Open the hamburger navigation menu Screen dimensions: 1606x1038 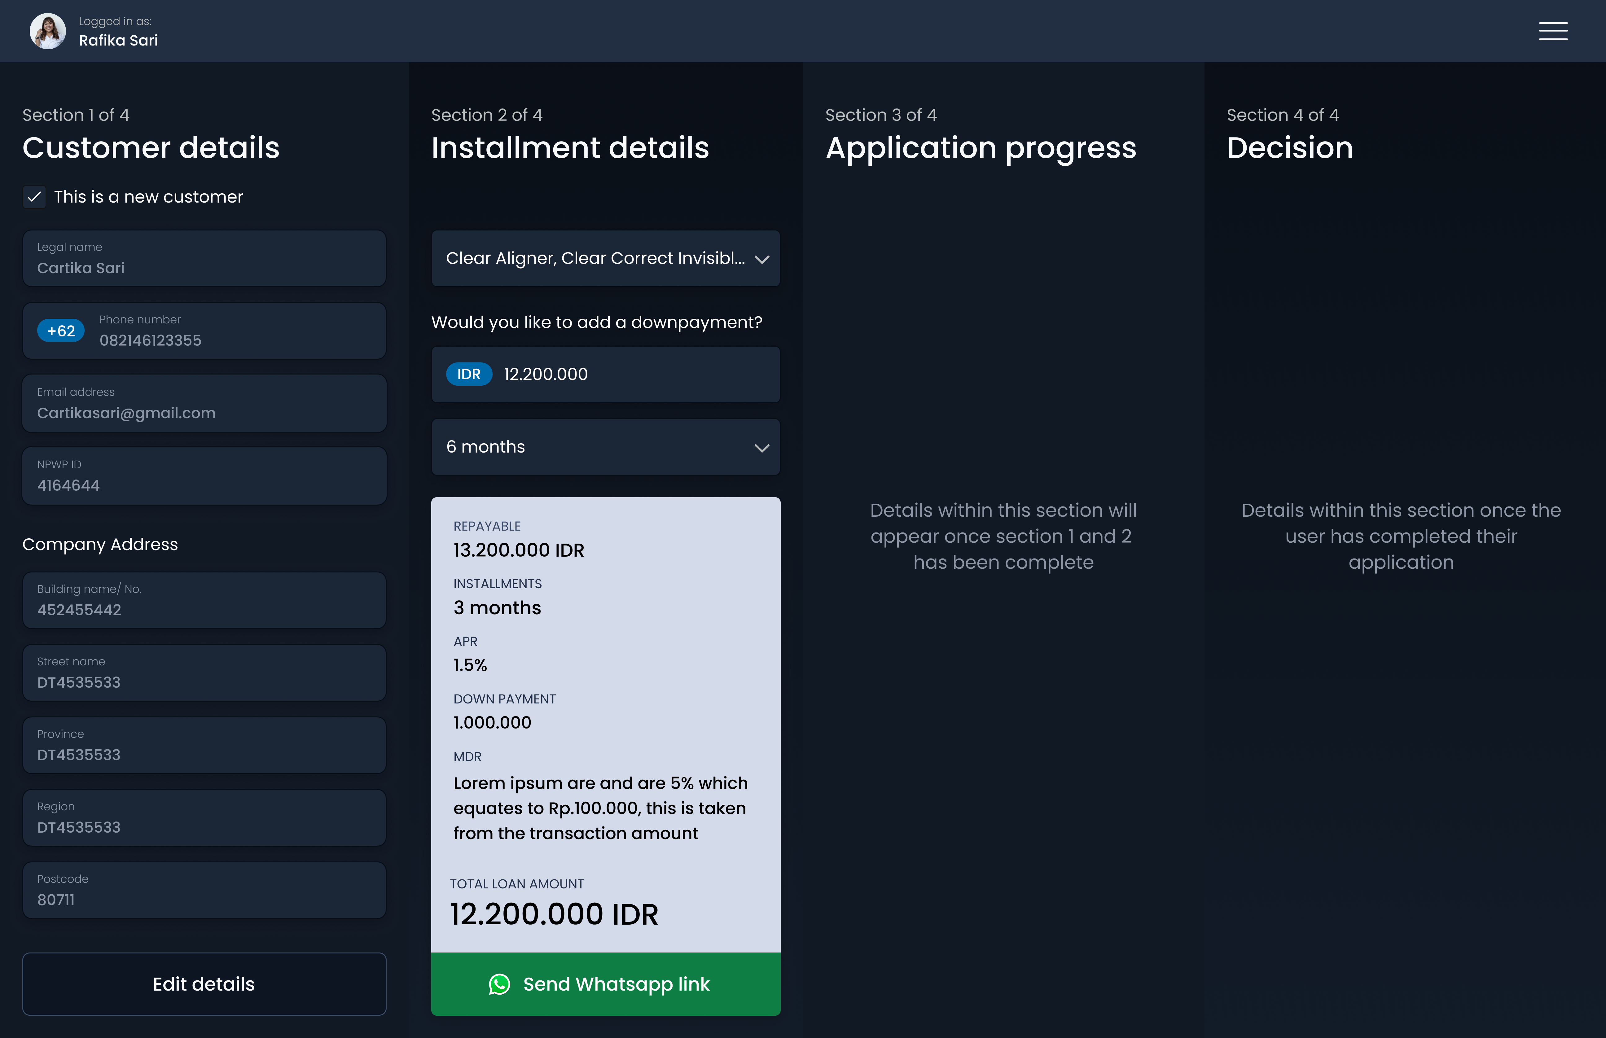coord(1553,31)
